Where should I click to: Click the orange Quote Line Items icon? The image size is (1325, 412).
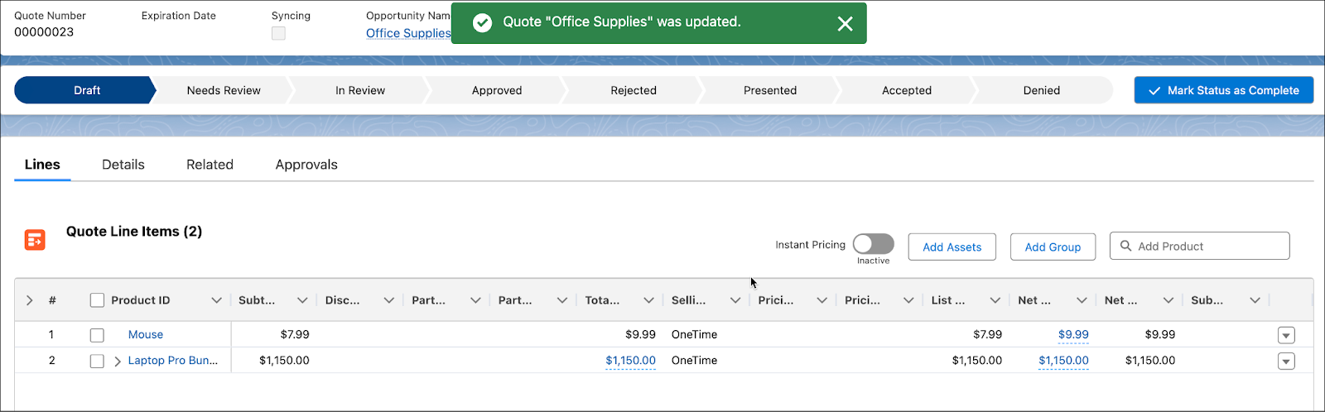point(35,240)
